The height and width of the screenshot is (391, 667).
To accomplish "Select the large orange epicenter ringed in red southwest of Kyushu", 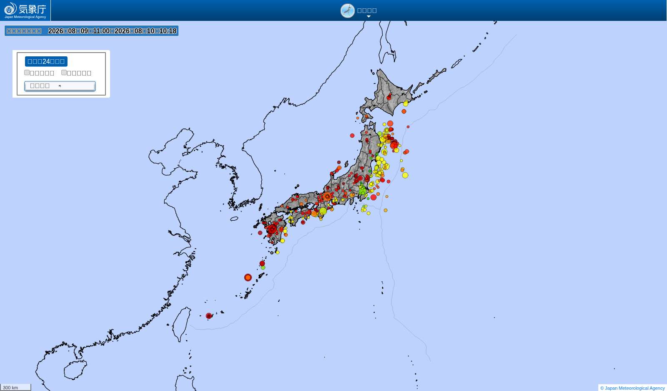I will 248,277.
